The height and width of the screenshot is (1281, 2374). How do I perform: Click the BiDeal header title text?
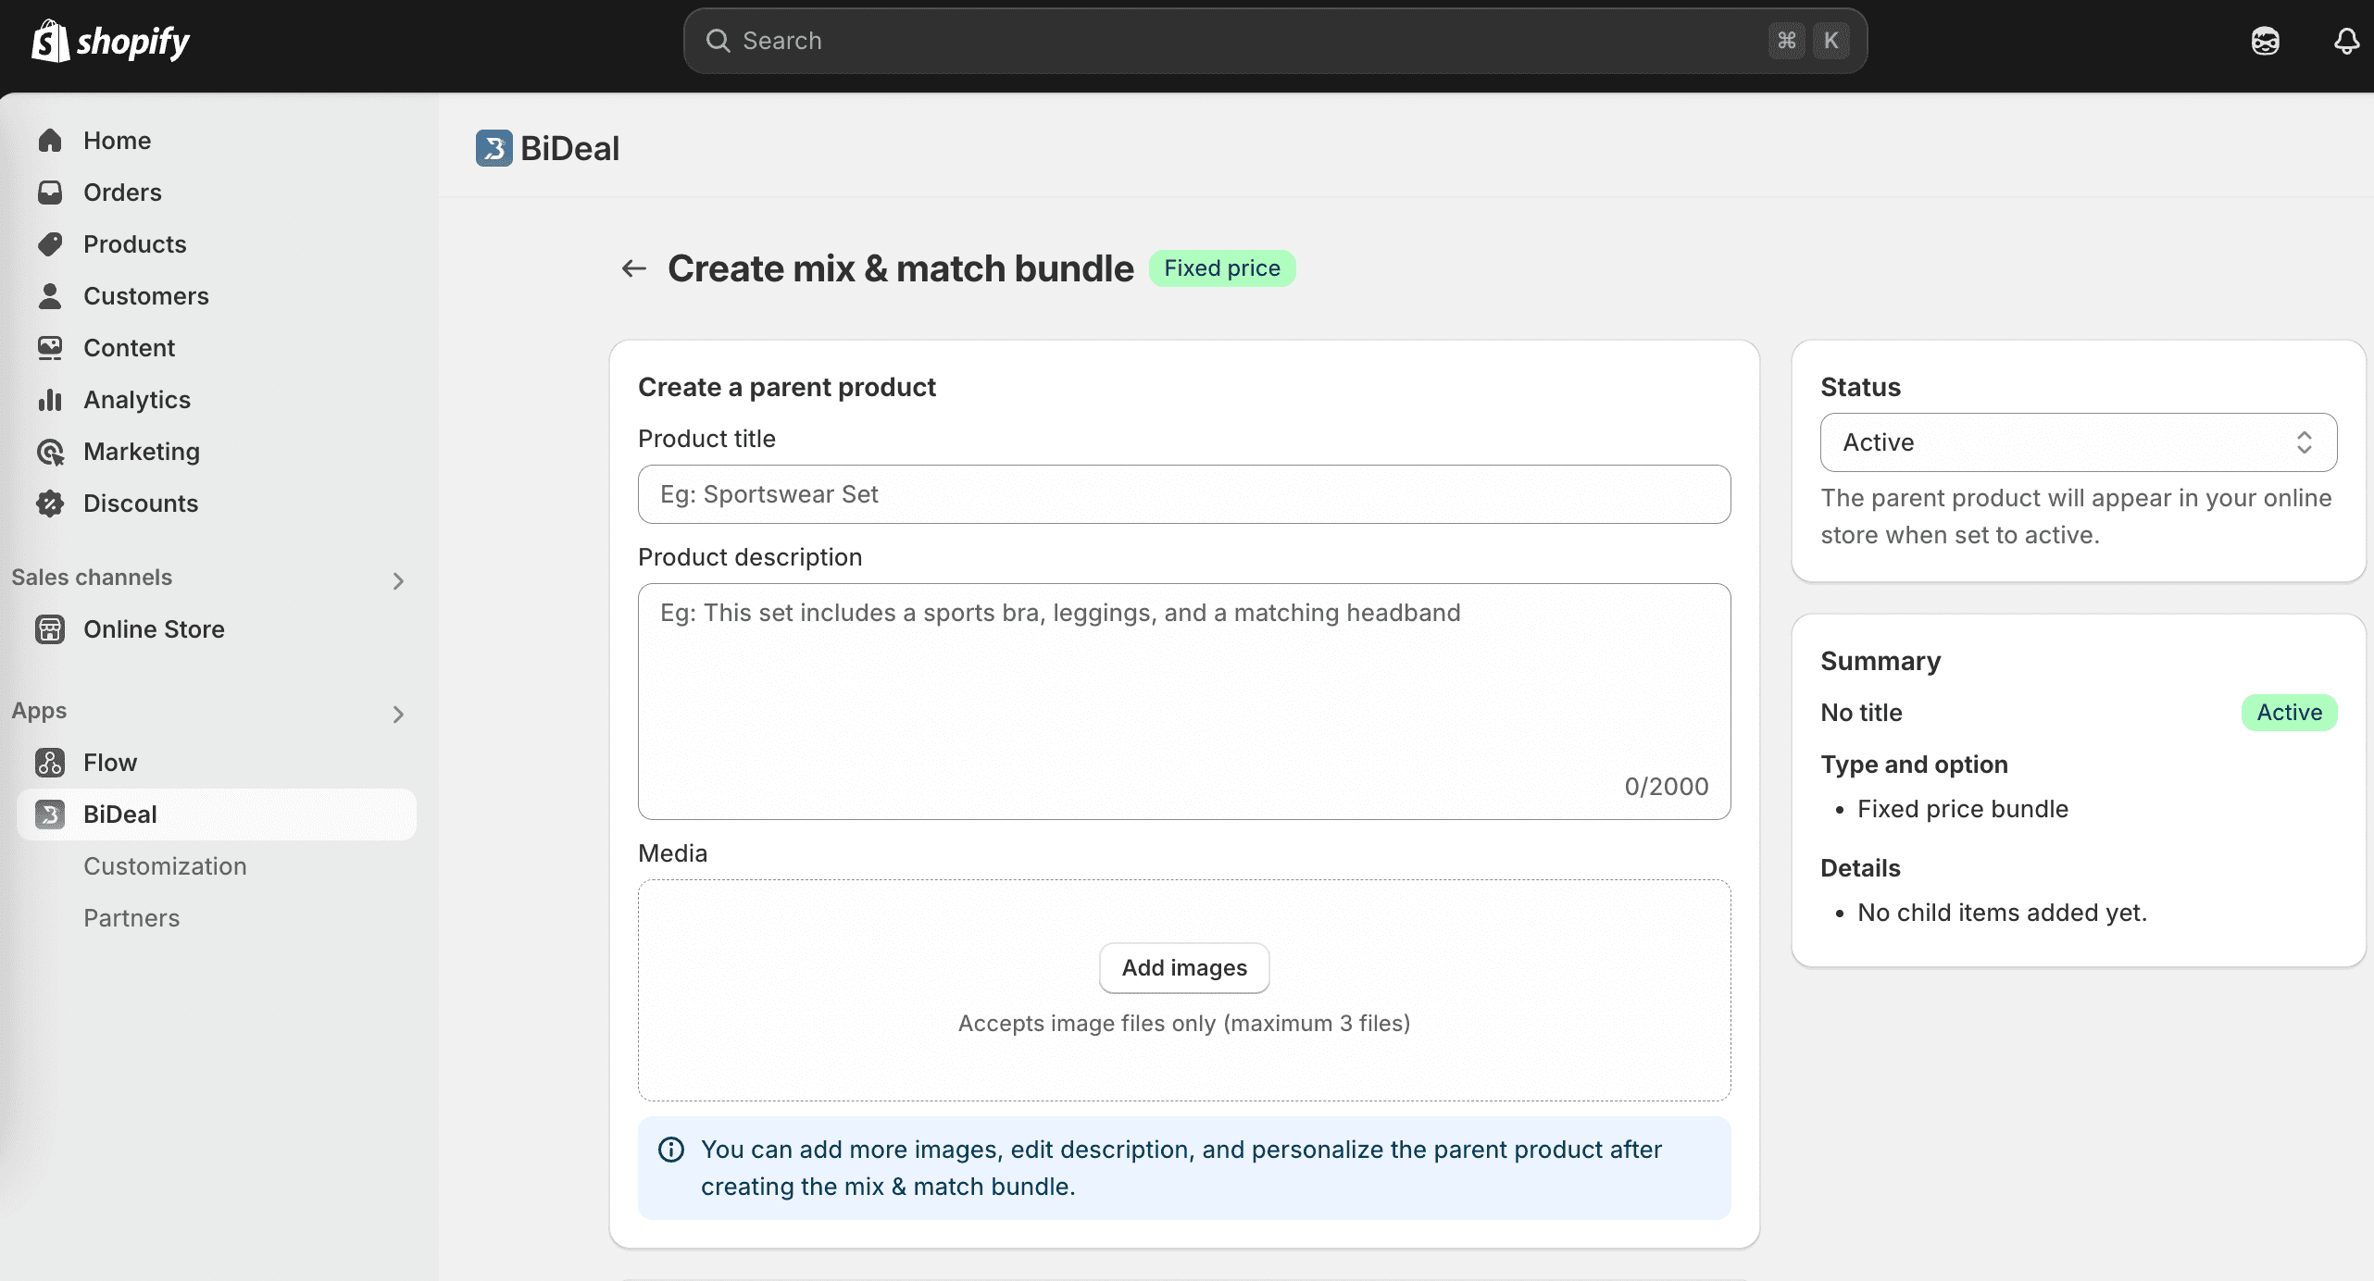569,148
